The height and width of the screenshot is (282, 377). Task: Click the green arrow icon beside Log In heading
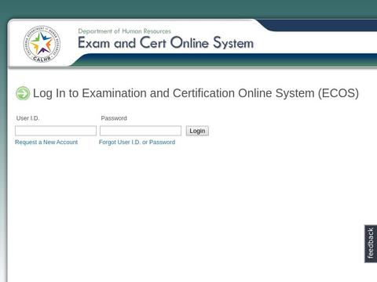[x=23, y=93]
